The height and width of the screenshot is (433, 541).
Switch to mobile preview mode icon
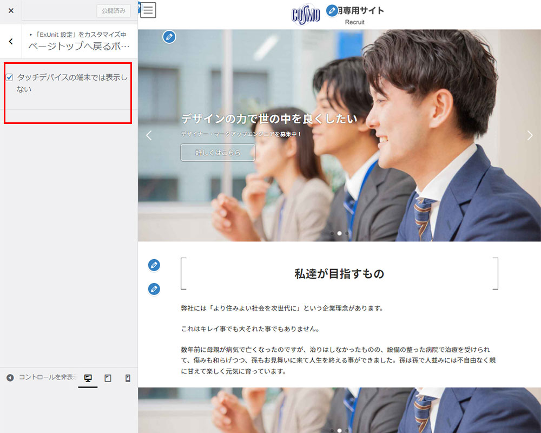pyautogui.click(x=128, y=378)
